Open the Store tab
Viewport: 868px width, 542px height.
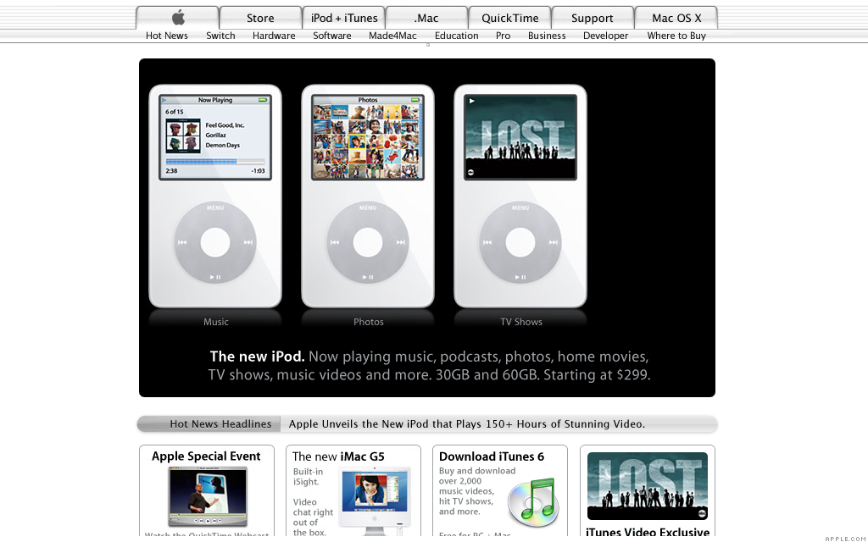(x=260, y=18)
